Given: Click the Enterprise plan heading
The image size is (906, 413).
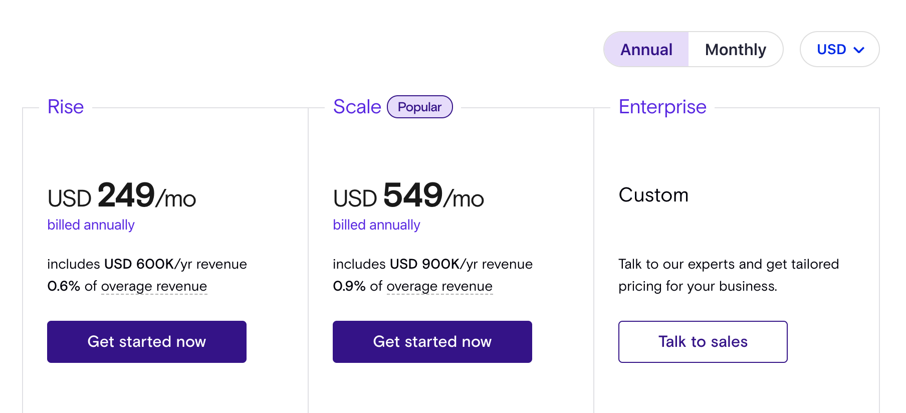Looking at the screenshot, I should click(x=662, y=107).
